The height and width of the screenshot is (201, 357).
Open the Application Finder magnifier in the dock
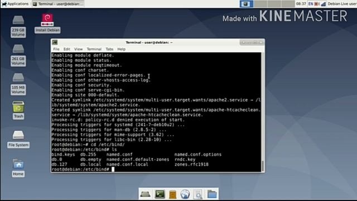(198, 194)
